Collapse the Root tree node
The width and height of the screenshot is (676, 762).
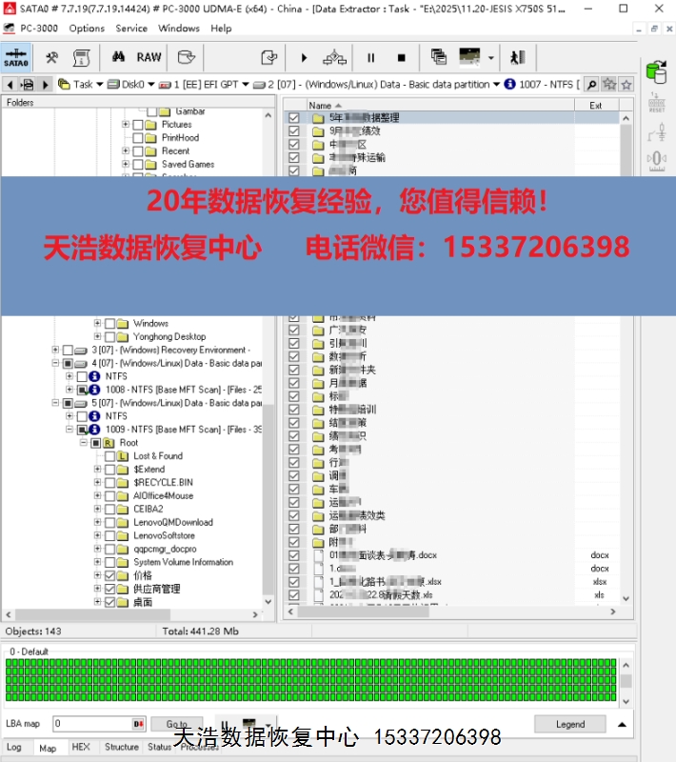[84, 443]
